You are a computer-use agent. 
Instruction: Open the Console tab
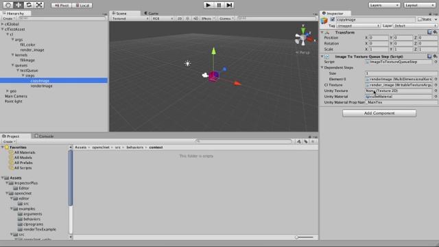click(44, 136)
